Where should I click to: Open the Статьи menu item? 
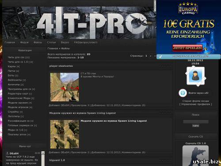[x=51, y=42]
